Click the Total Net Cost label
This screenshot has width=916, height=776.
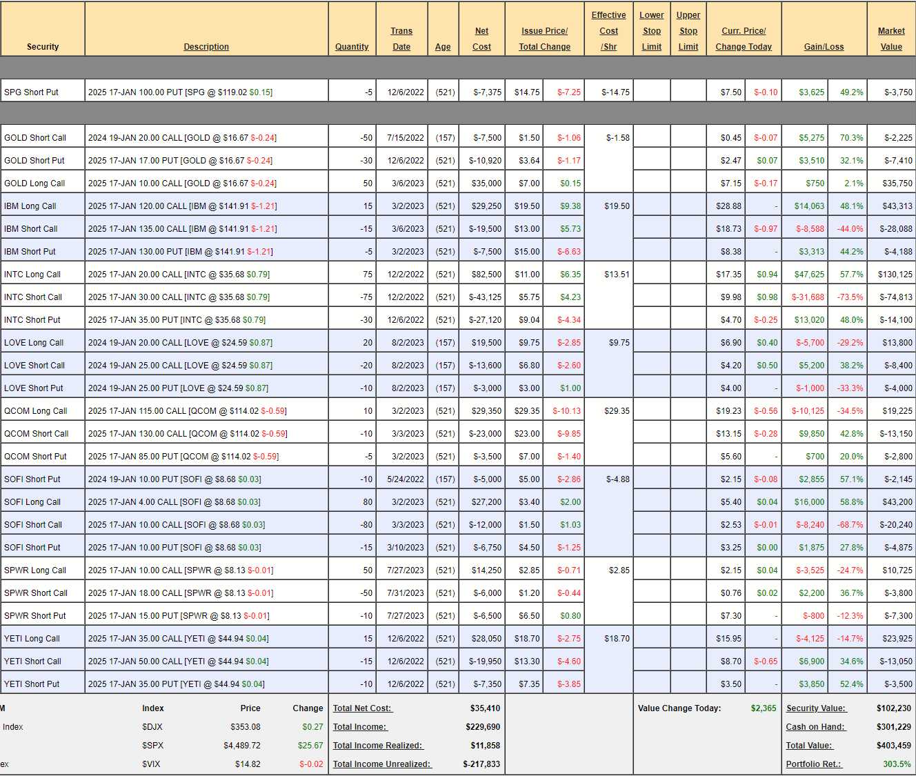point(362,708)
